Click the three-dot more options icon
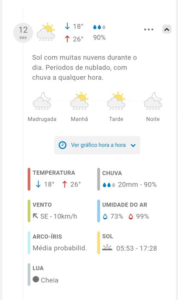The width and height of the screenshot is (178, 300). [149, 30]
